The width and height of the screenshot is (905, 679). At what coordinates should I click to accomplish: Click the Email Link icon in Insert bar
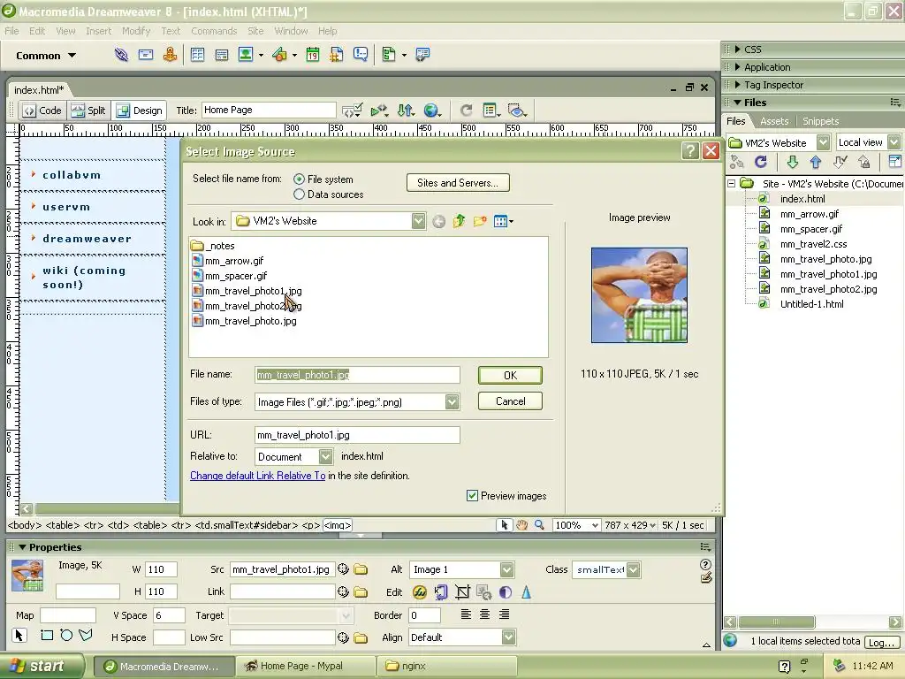pos(146,55)
